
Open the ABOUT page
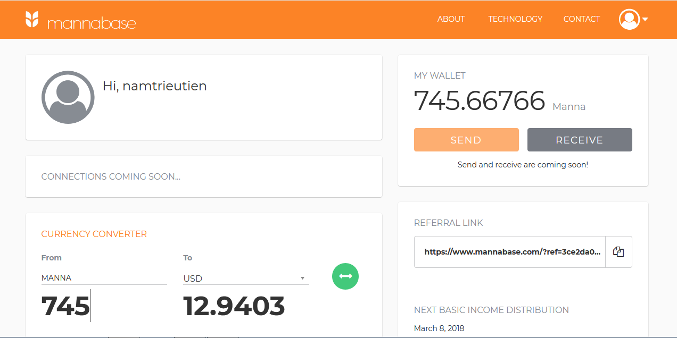point(451,19)
